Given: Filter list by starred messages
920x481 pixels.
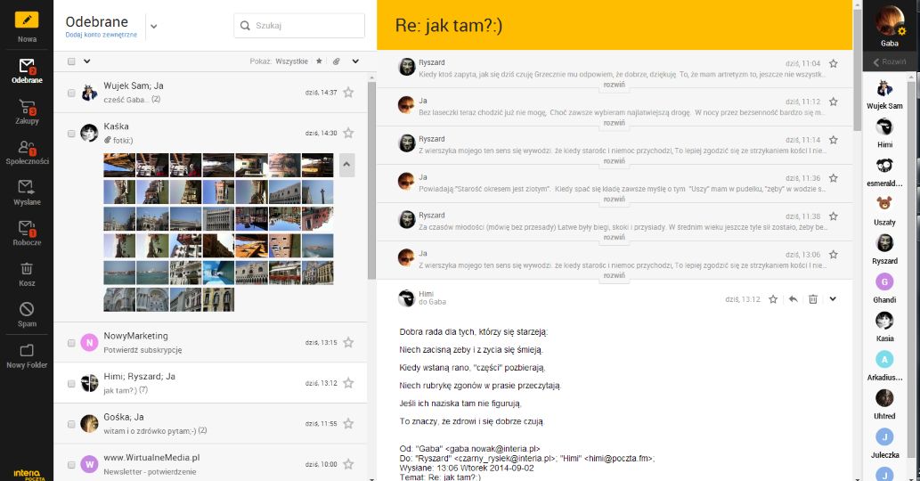Looking at the screenshot, I should pyautogui.click(x=319, y=61).
